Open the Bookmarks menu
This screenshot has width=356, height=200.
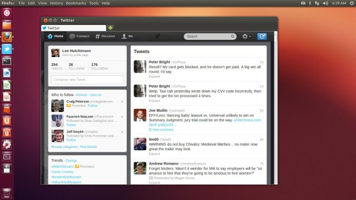(x=76, y=3)
